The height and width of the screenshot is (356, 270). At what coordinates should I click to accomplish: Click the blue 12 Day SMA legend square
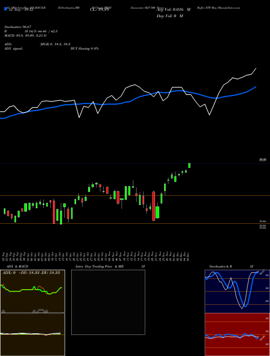5,9
